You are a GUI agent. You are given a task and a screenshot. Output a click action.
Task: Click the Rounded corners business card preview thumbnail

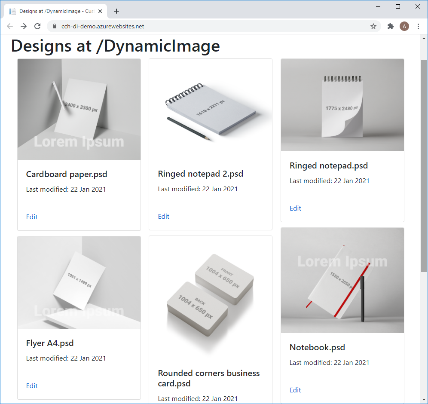click(211, 297)
